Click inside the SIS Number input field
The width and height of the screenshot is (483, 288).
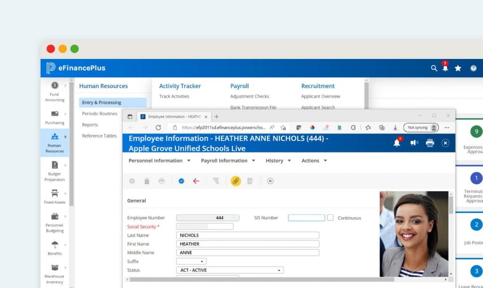307,217
